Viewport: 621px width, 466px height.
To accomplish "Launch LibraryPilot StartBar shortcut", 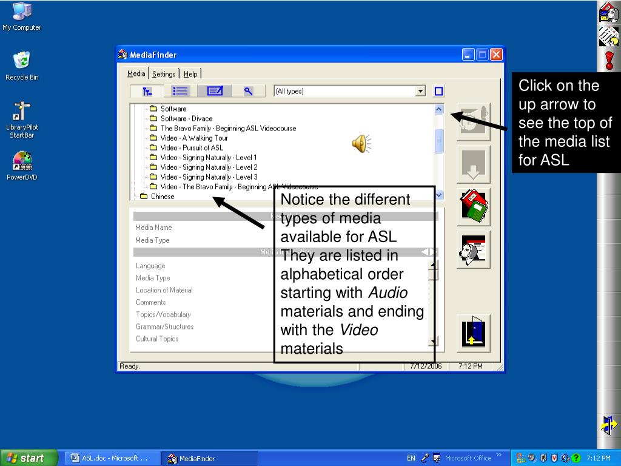I will click(x=22, y=120).
